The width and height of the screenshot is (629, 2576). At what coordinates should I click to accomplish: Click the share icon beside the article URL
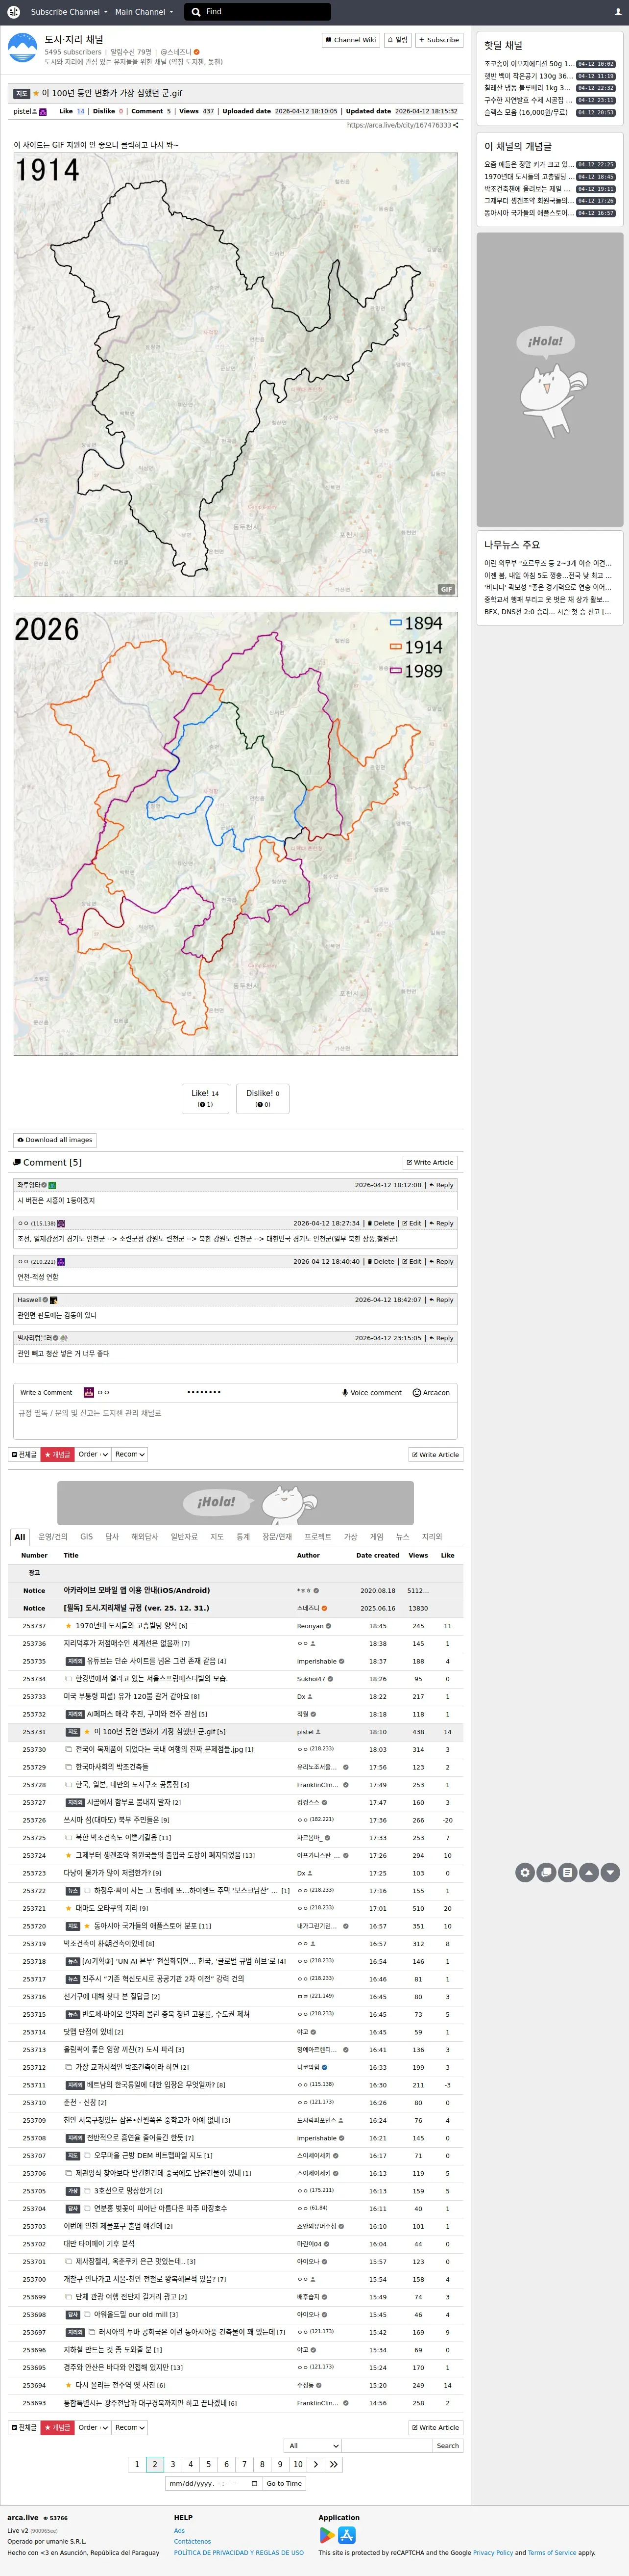[x=456, y=126]
